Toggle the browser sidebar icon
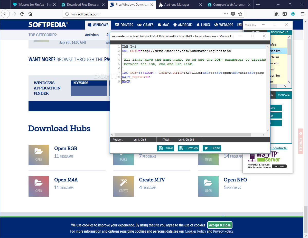The width and height of the screenshot is (308, 238). click(284, 14)
